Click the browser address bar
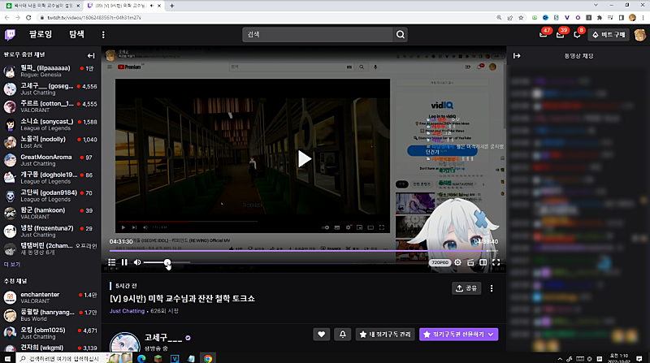The width and height of the screenshot is (650, 363). click(266, 17)
